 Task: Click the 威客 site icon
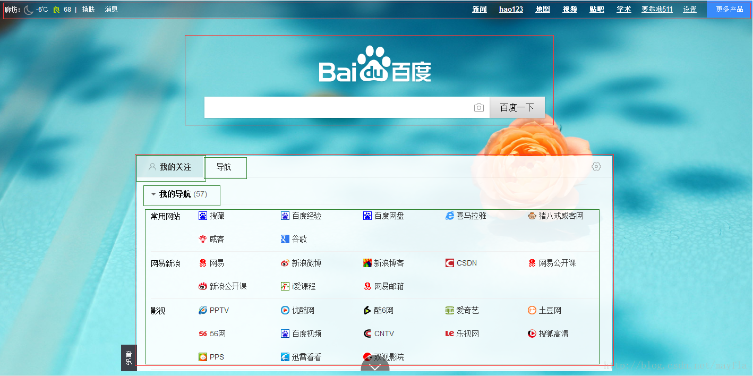point(203,239)
